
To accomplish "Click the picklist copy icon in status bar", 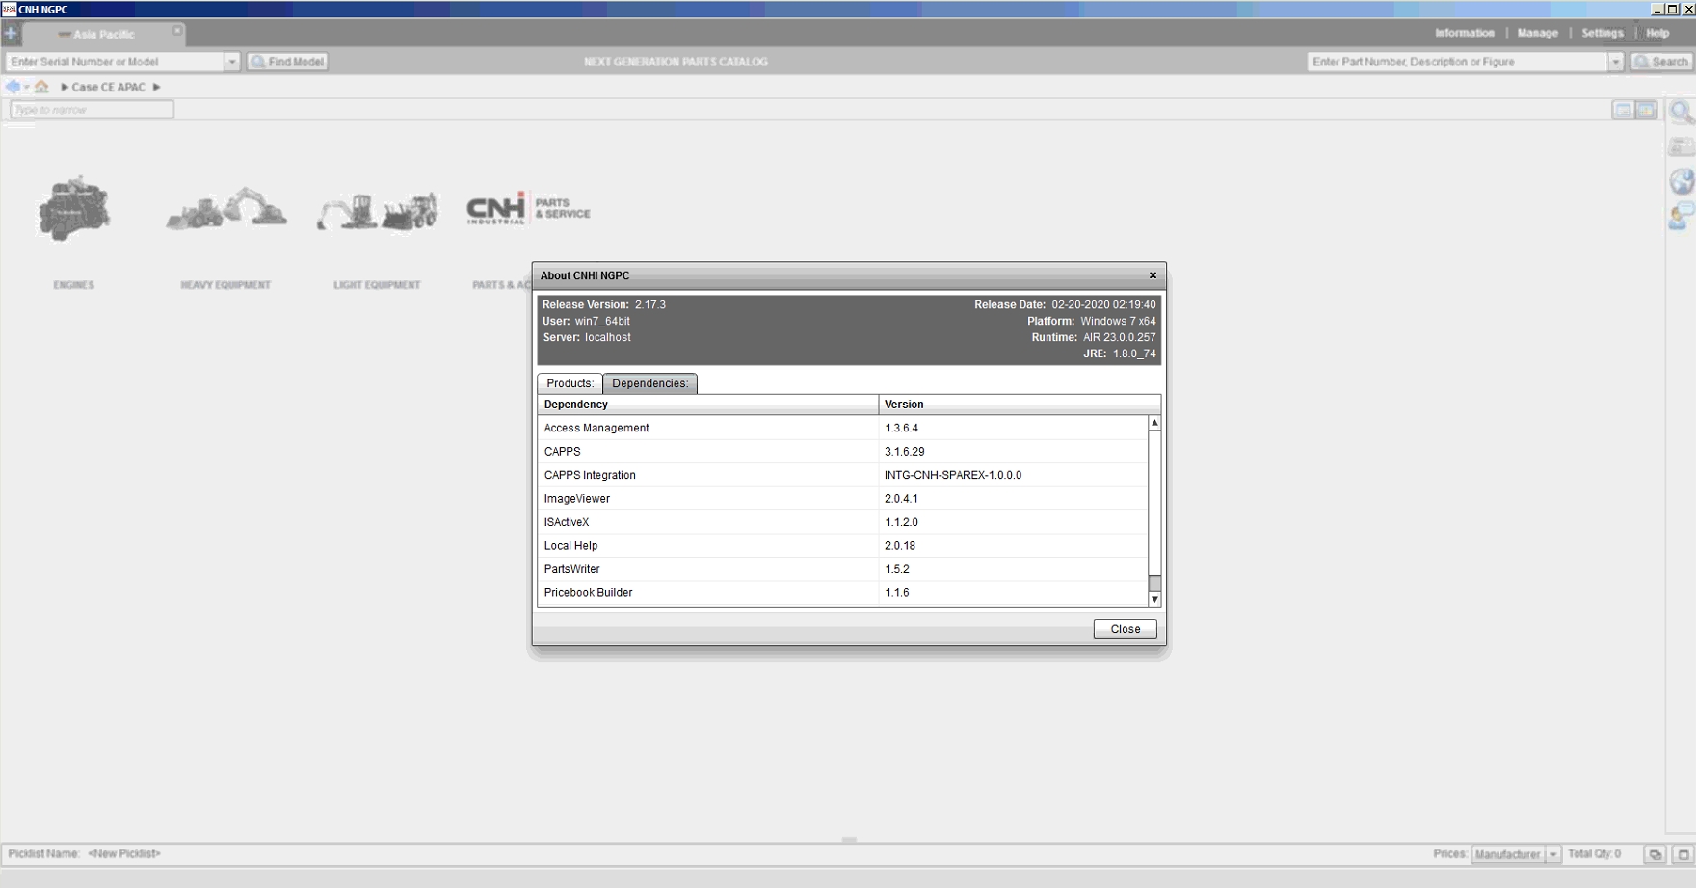I will 1655,854.
